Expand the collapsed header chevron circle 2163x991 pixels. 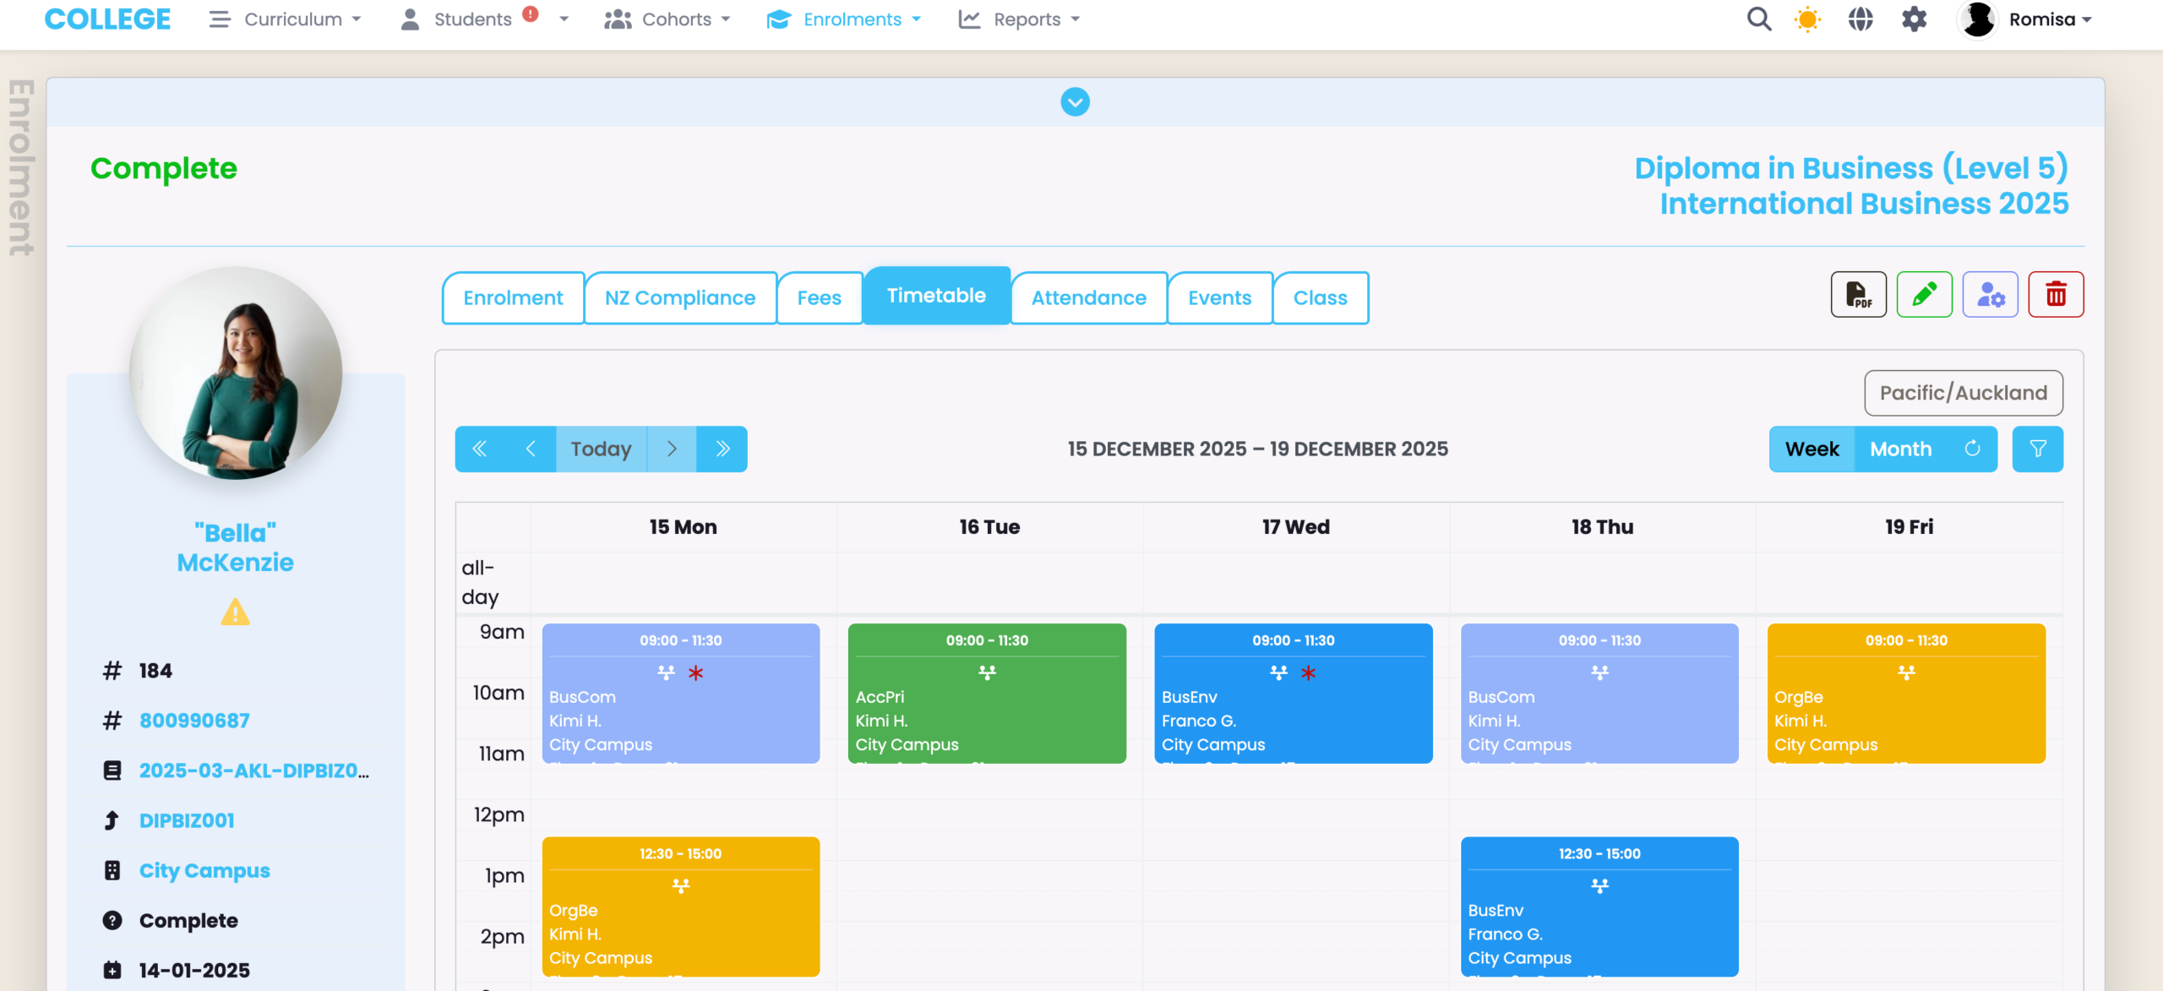(1075, 102)
